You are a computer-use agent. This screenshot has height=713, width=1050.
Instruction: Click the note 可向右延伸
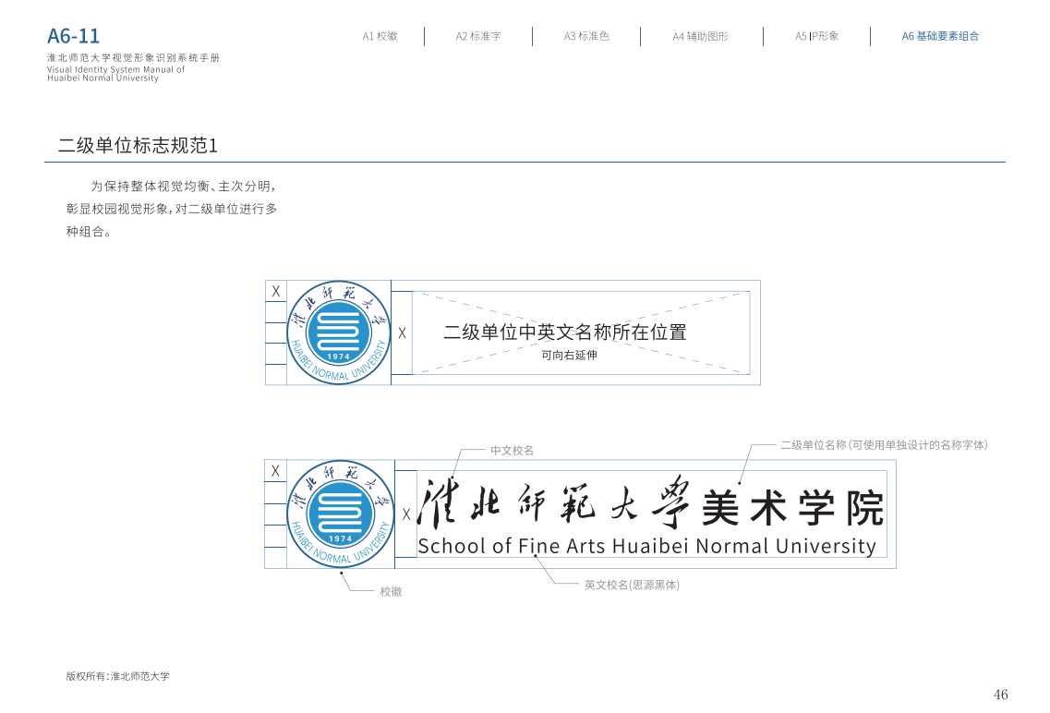(x=569, y=356)
